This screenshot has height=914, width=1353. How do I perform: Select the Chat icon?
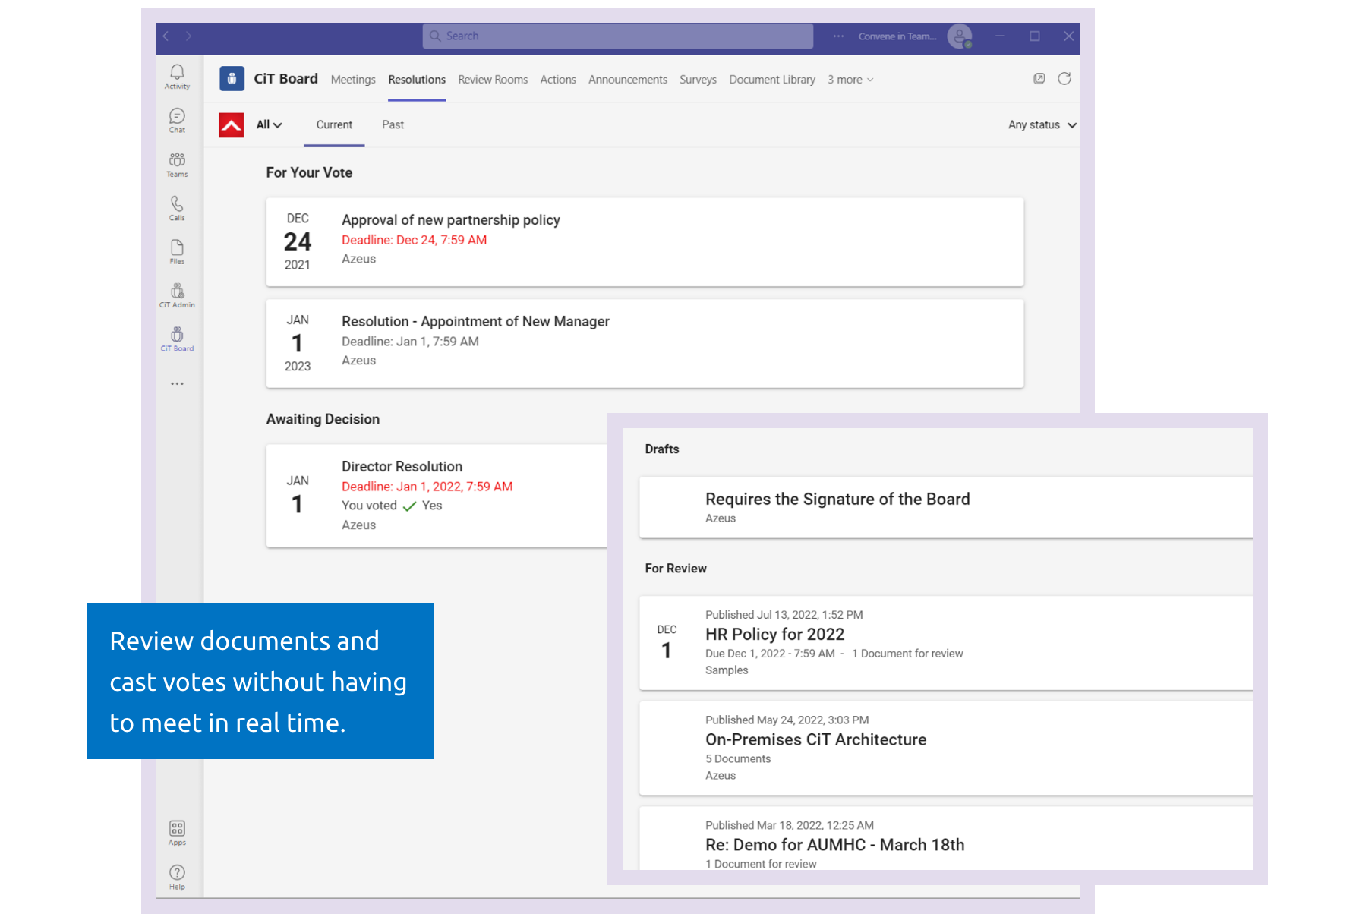click(x=176, y=120)
